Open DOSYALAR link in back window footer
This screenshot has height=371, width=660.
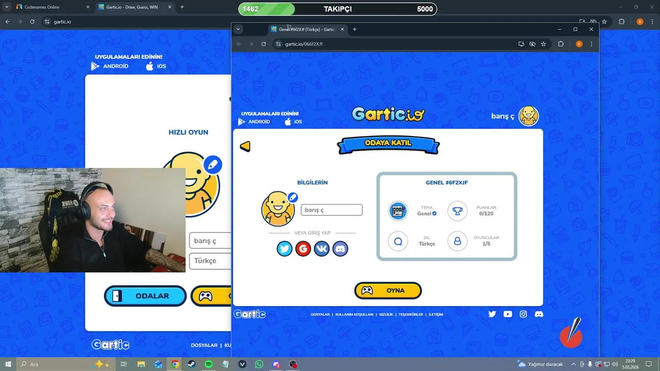[204, 345]
